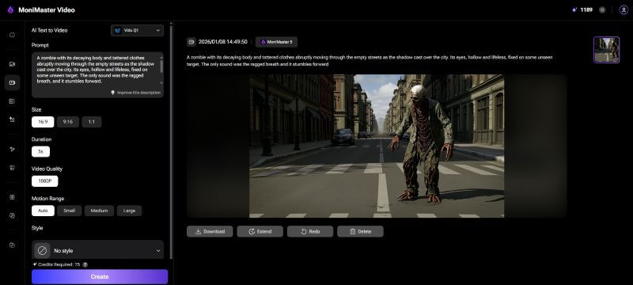Click the round compass sidebar icon
The height and width of the screenshot is (285, 633).
(12, 215)
